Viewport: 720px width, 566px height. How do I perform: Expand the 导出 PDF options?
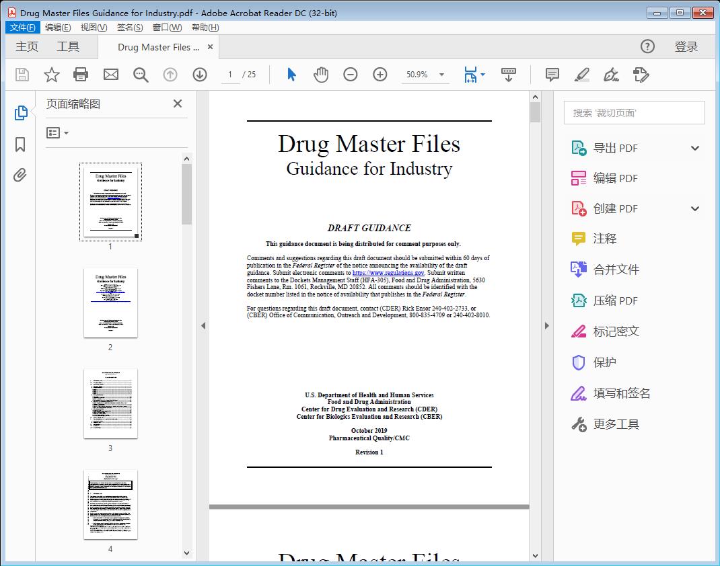[x=694, y=147]
